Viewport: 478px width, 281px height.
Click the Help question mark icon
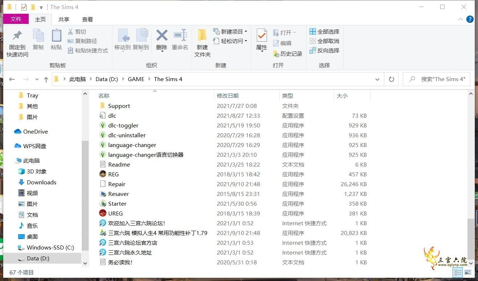[470, 19]
